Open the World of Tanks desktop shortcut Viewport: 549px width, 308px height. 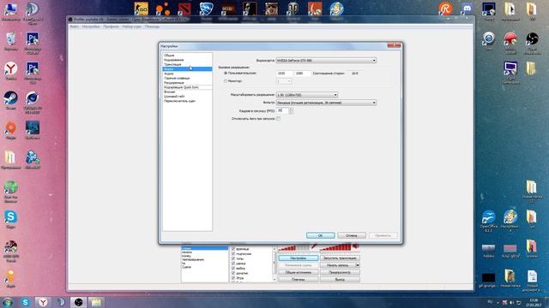tap(293, 9)
